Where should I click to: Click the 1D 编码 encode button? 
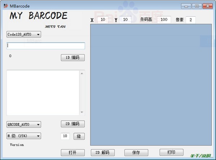73,57
